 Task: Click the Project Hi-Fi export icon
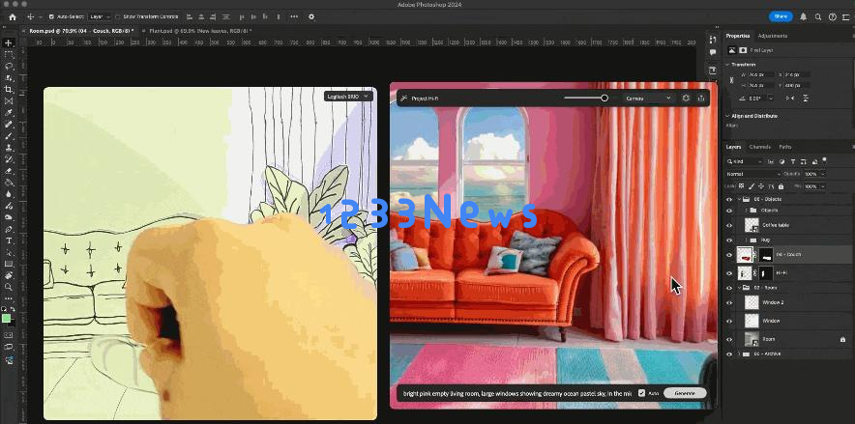click(x=700, y=98)
